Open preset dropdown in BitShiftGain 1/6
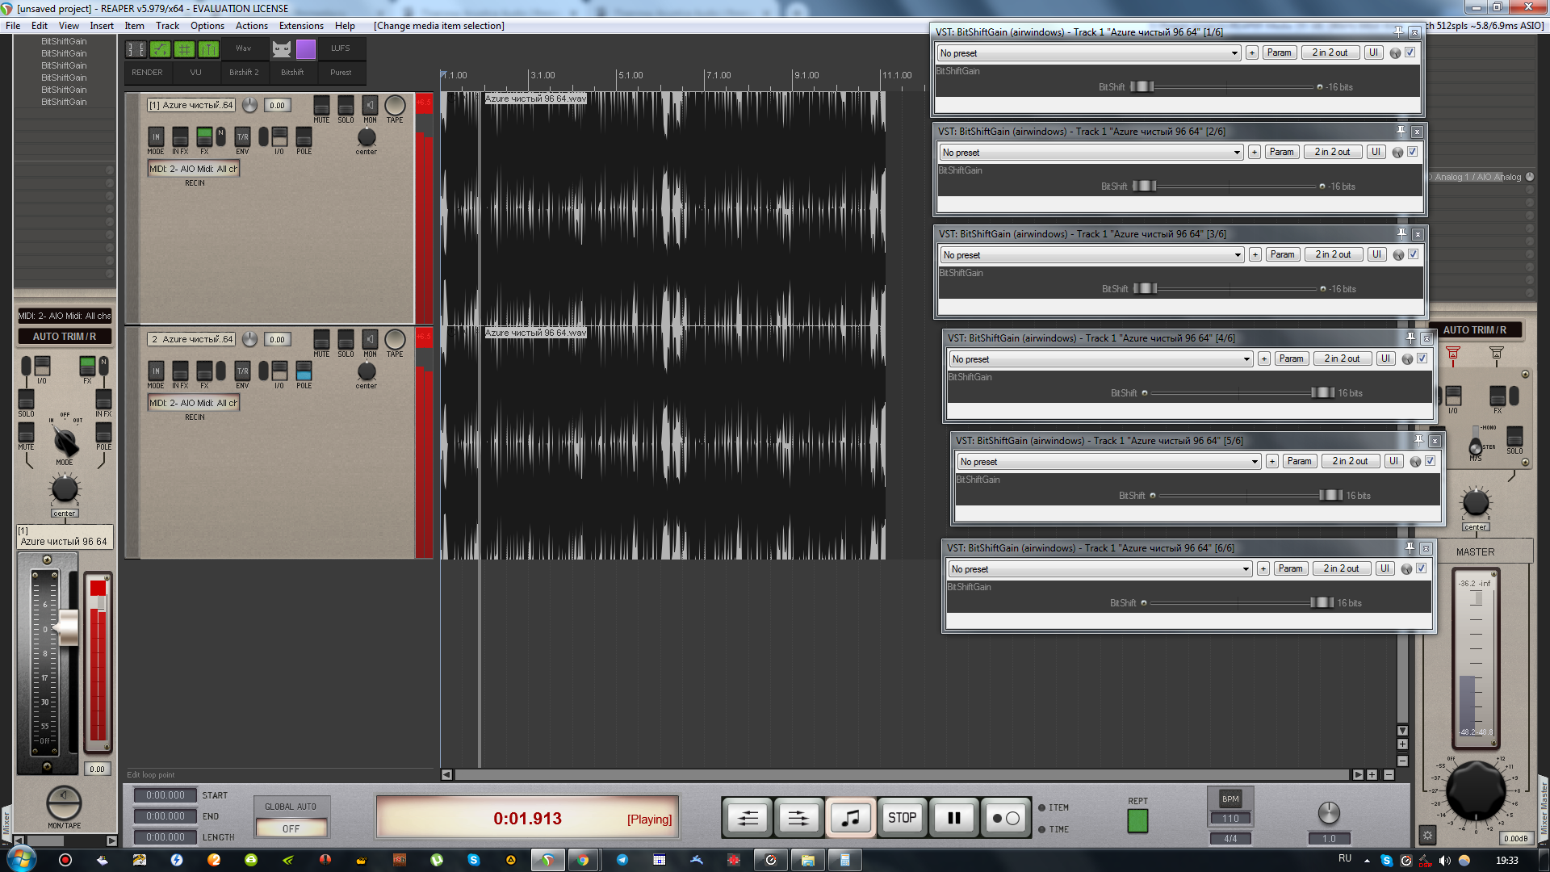1550x872 pixels. click(x=1088, y=53)
